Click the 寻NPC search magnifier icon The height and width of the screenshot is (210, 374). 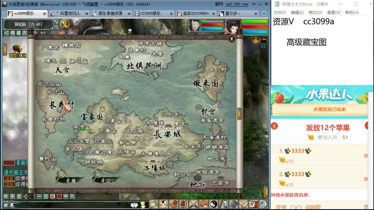click(x=98, y=174)
